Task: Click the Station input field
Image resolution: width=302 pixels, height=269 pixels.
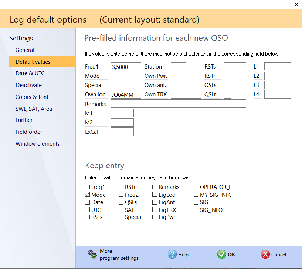Action: click(x=179, y=66)
